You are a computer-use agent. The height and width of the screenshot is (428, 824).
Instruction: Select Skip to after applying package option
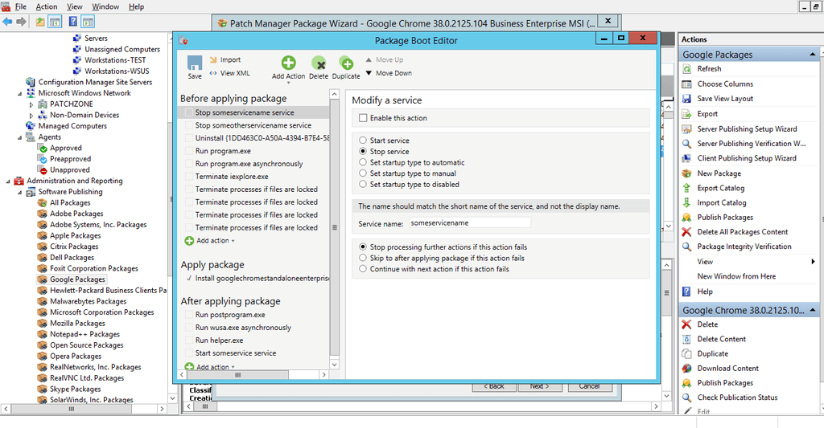[x=363, y=258]
